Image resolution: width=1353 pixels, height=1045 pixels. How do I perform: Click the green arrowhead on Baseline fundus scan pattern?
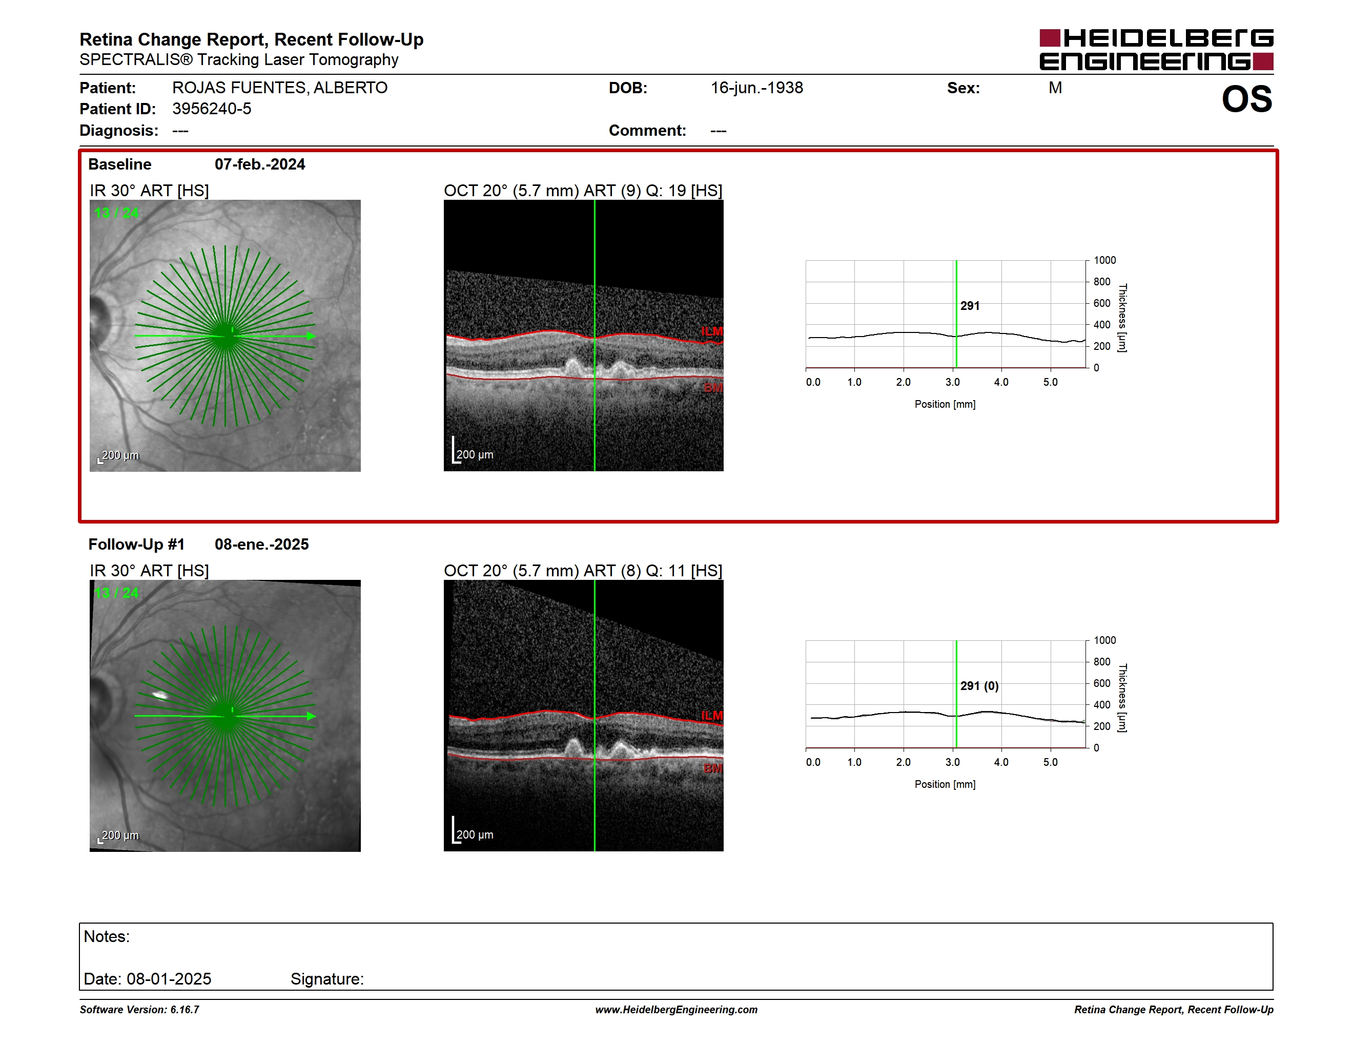tap(312, 336)
